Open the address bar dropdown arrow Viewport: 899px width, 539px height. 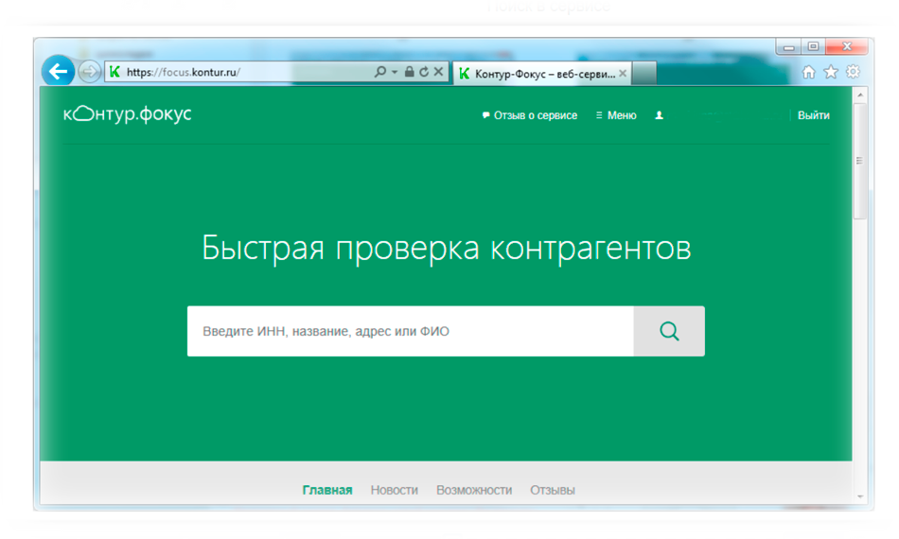(395, 72)
